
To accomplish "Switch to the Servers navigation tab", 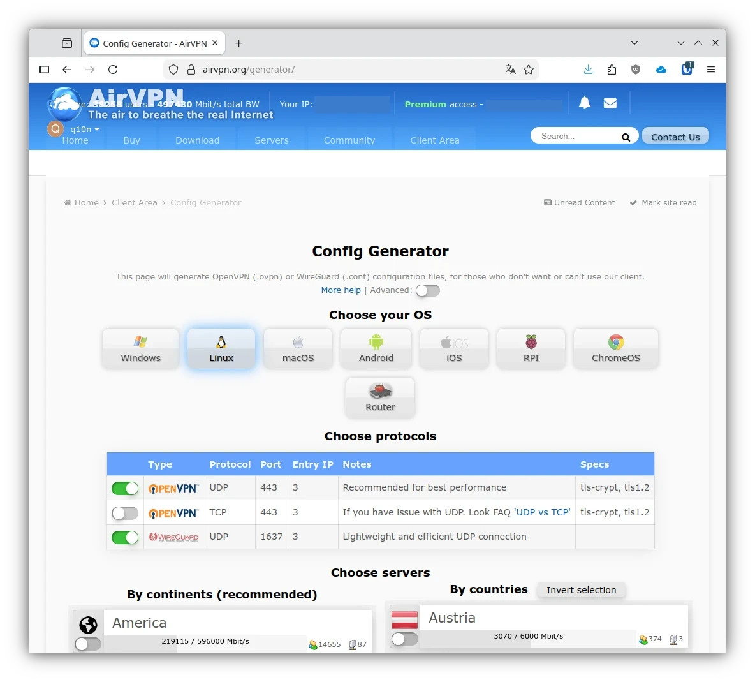I will coord(271,140).
